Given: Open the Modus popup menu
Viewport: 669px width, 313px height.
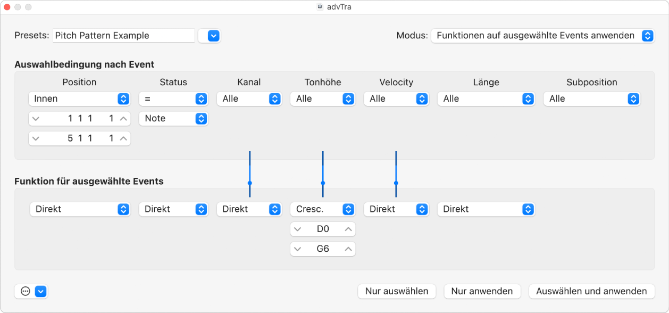Looking at the screenshot, I should pos(542,36).
